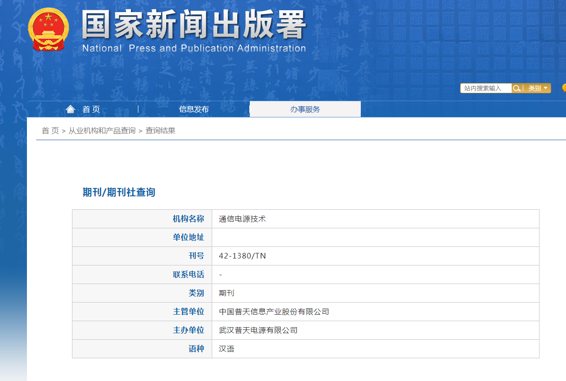Click the 武汉普天电源有限公司 sponsor value
Image resolution: width=566 pixels, height=381 pixels.
tap(258, 330)
